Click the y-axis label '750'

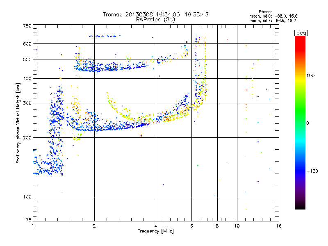coord(27,26)
